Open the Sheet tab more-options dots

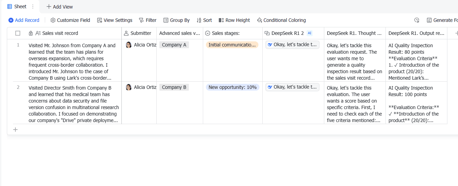coord(33,6)
